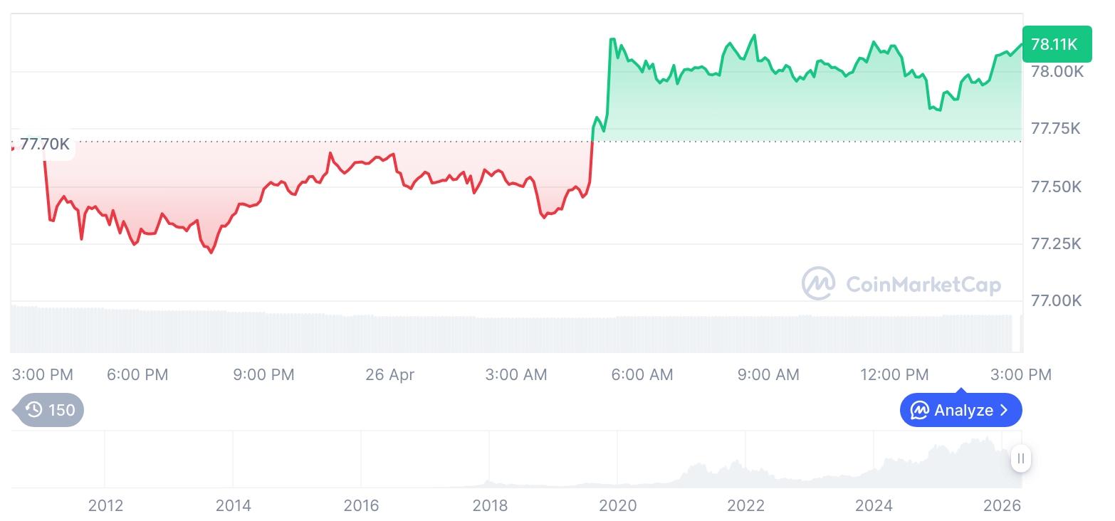Select 2020 on the bottom year timeline
Viewport: 1115px width, 521px height.
617,505
